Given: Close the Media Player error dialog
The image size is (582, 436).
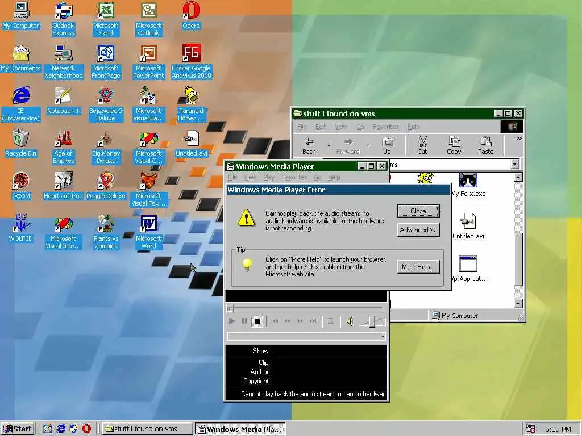Looking at the screenshot, I should point(418,211).
